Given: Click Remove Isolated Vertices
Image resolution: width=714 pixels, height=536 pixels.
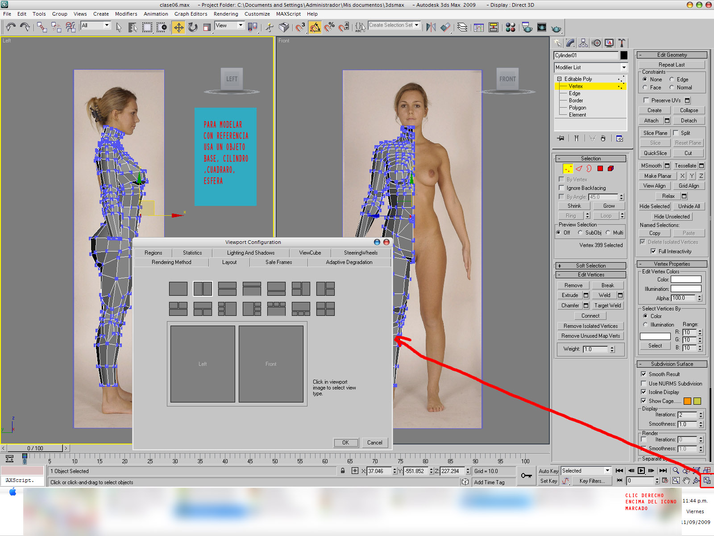Looking at the screenshot, I should click(590, 326).
